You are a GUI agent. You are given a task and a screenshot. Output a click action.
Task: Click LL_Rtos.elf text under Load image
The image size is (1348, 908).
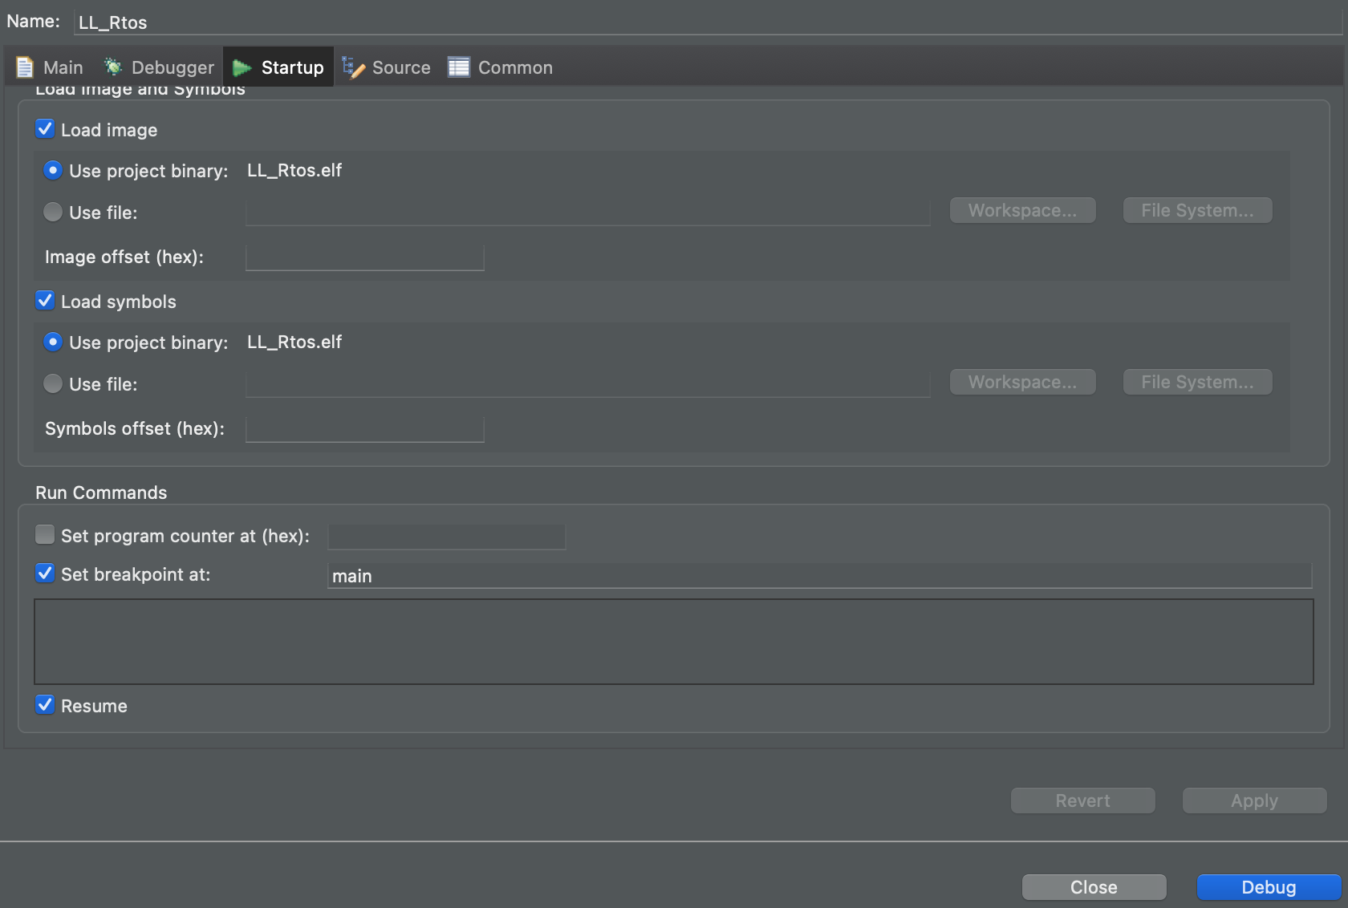(x=294, y=170)
